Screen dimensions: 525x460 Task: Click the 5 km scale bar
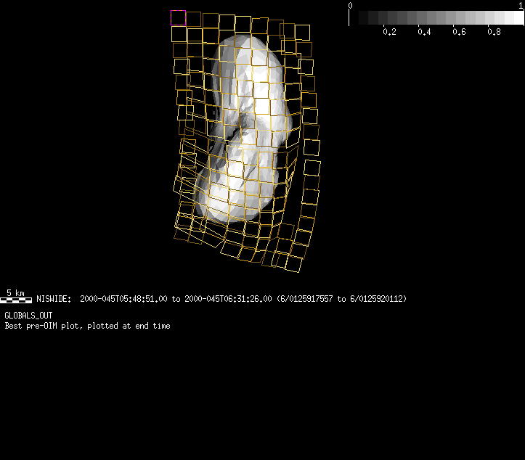click(x=15, y=299)
